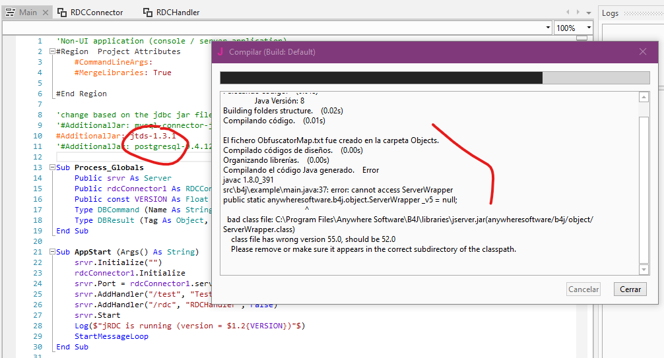The image size is (664, 358).
Task: Close the Compilar dialog
Action: [643, 51]
